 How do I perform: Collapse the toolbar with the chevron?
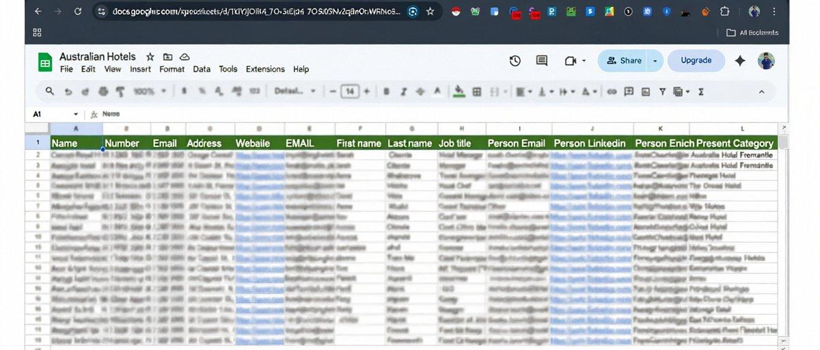pyautogui.click(x=762, y=92)
